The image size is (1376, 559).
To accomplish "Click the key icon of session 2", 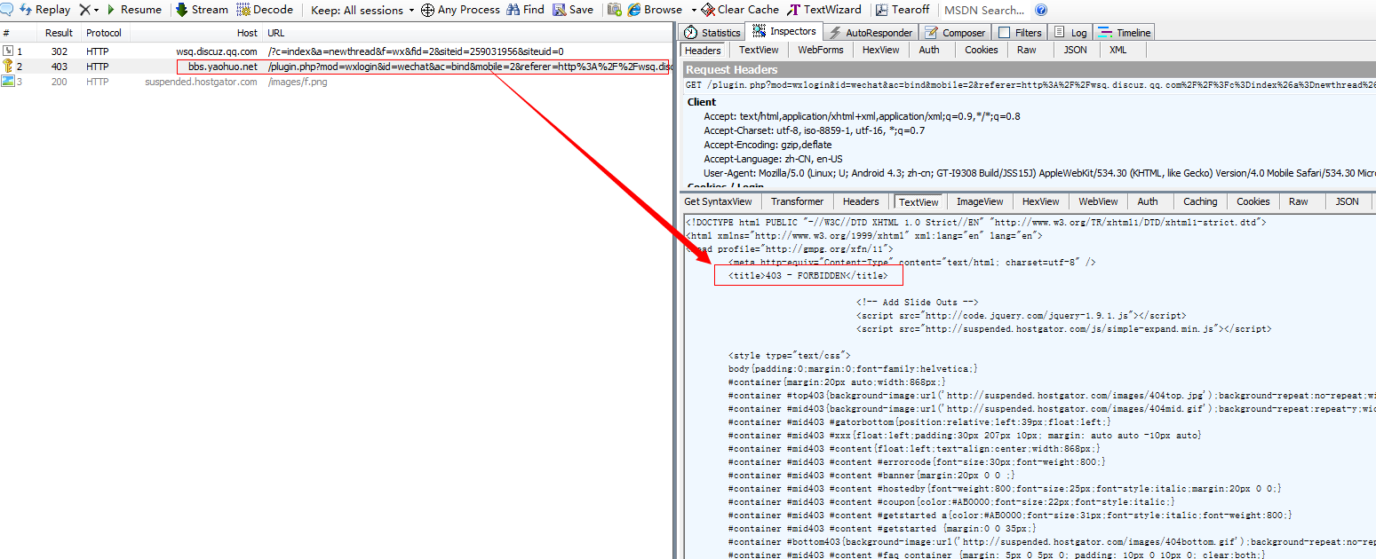I will pyautogui.click(x=8, y=67).
